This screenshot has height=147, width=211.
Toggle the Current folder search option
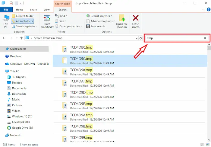pyautogui.click(x=22, y=16)
